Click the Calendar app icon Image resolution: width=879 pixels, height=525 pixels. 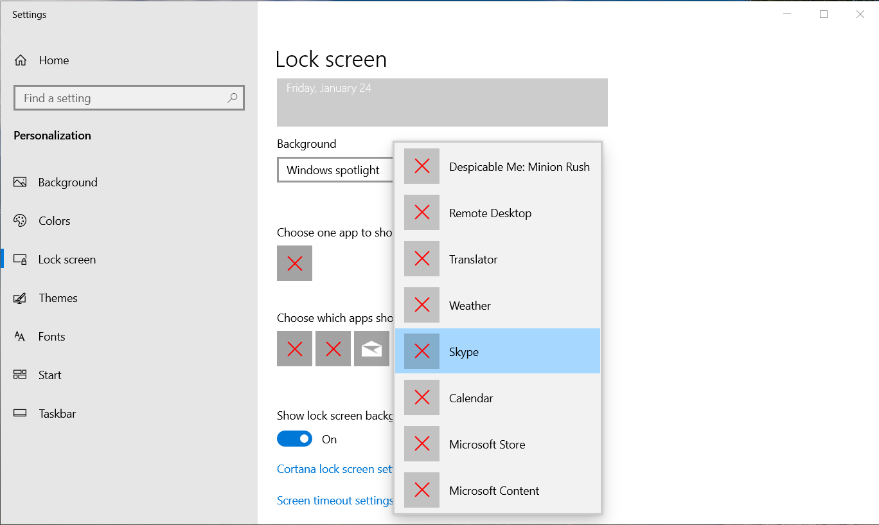422,398
